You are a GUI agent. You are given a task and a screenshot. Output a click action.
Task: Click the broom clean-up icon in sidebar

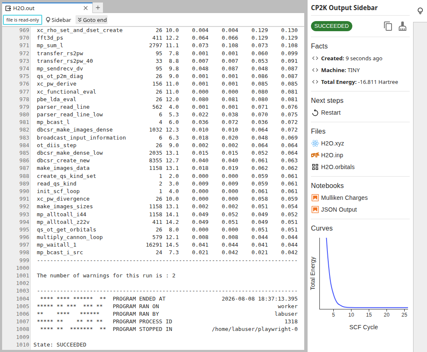[403, 26]
